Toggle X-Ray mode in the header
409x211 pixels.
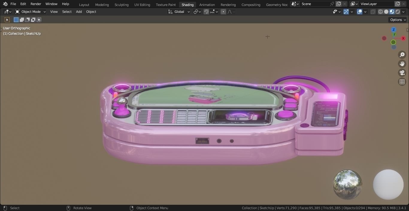point(373,12)
